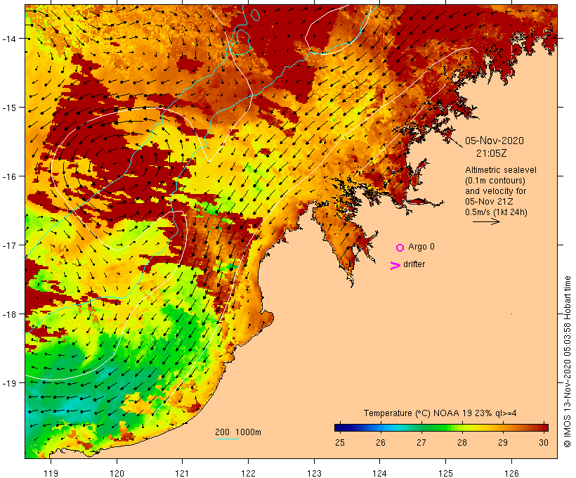
Task: Click the colorbar value 26
Action: (x=381, y=442)
